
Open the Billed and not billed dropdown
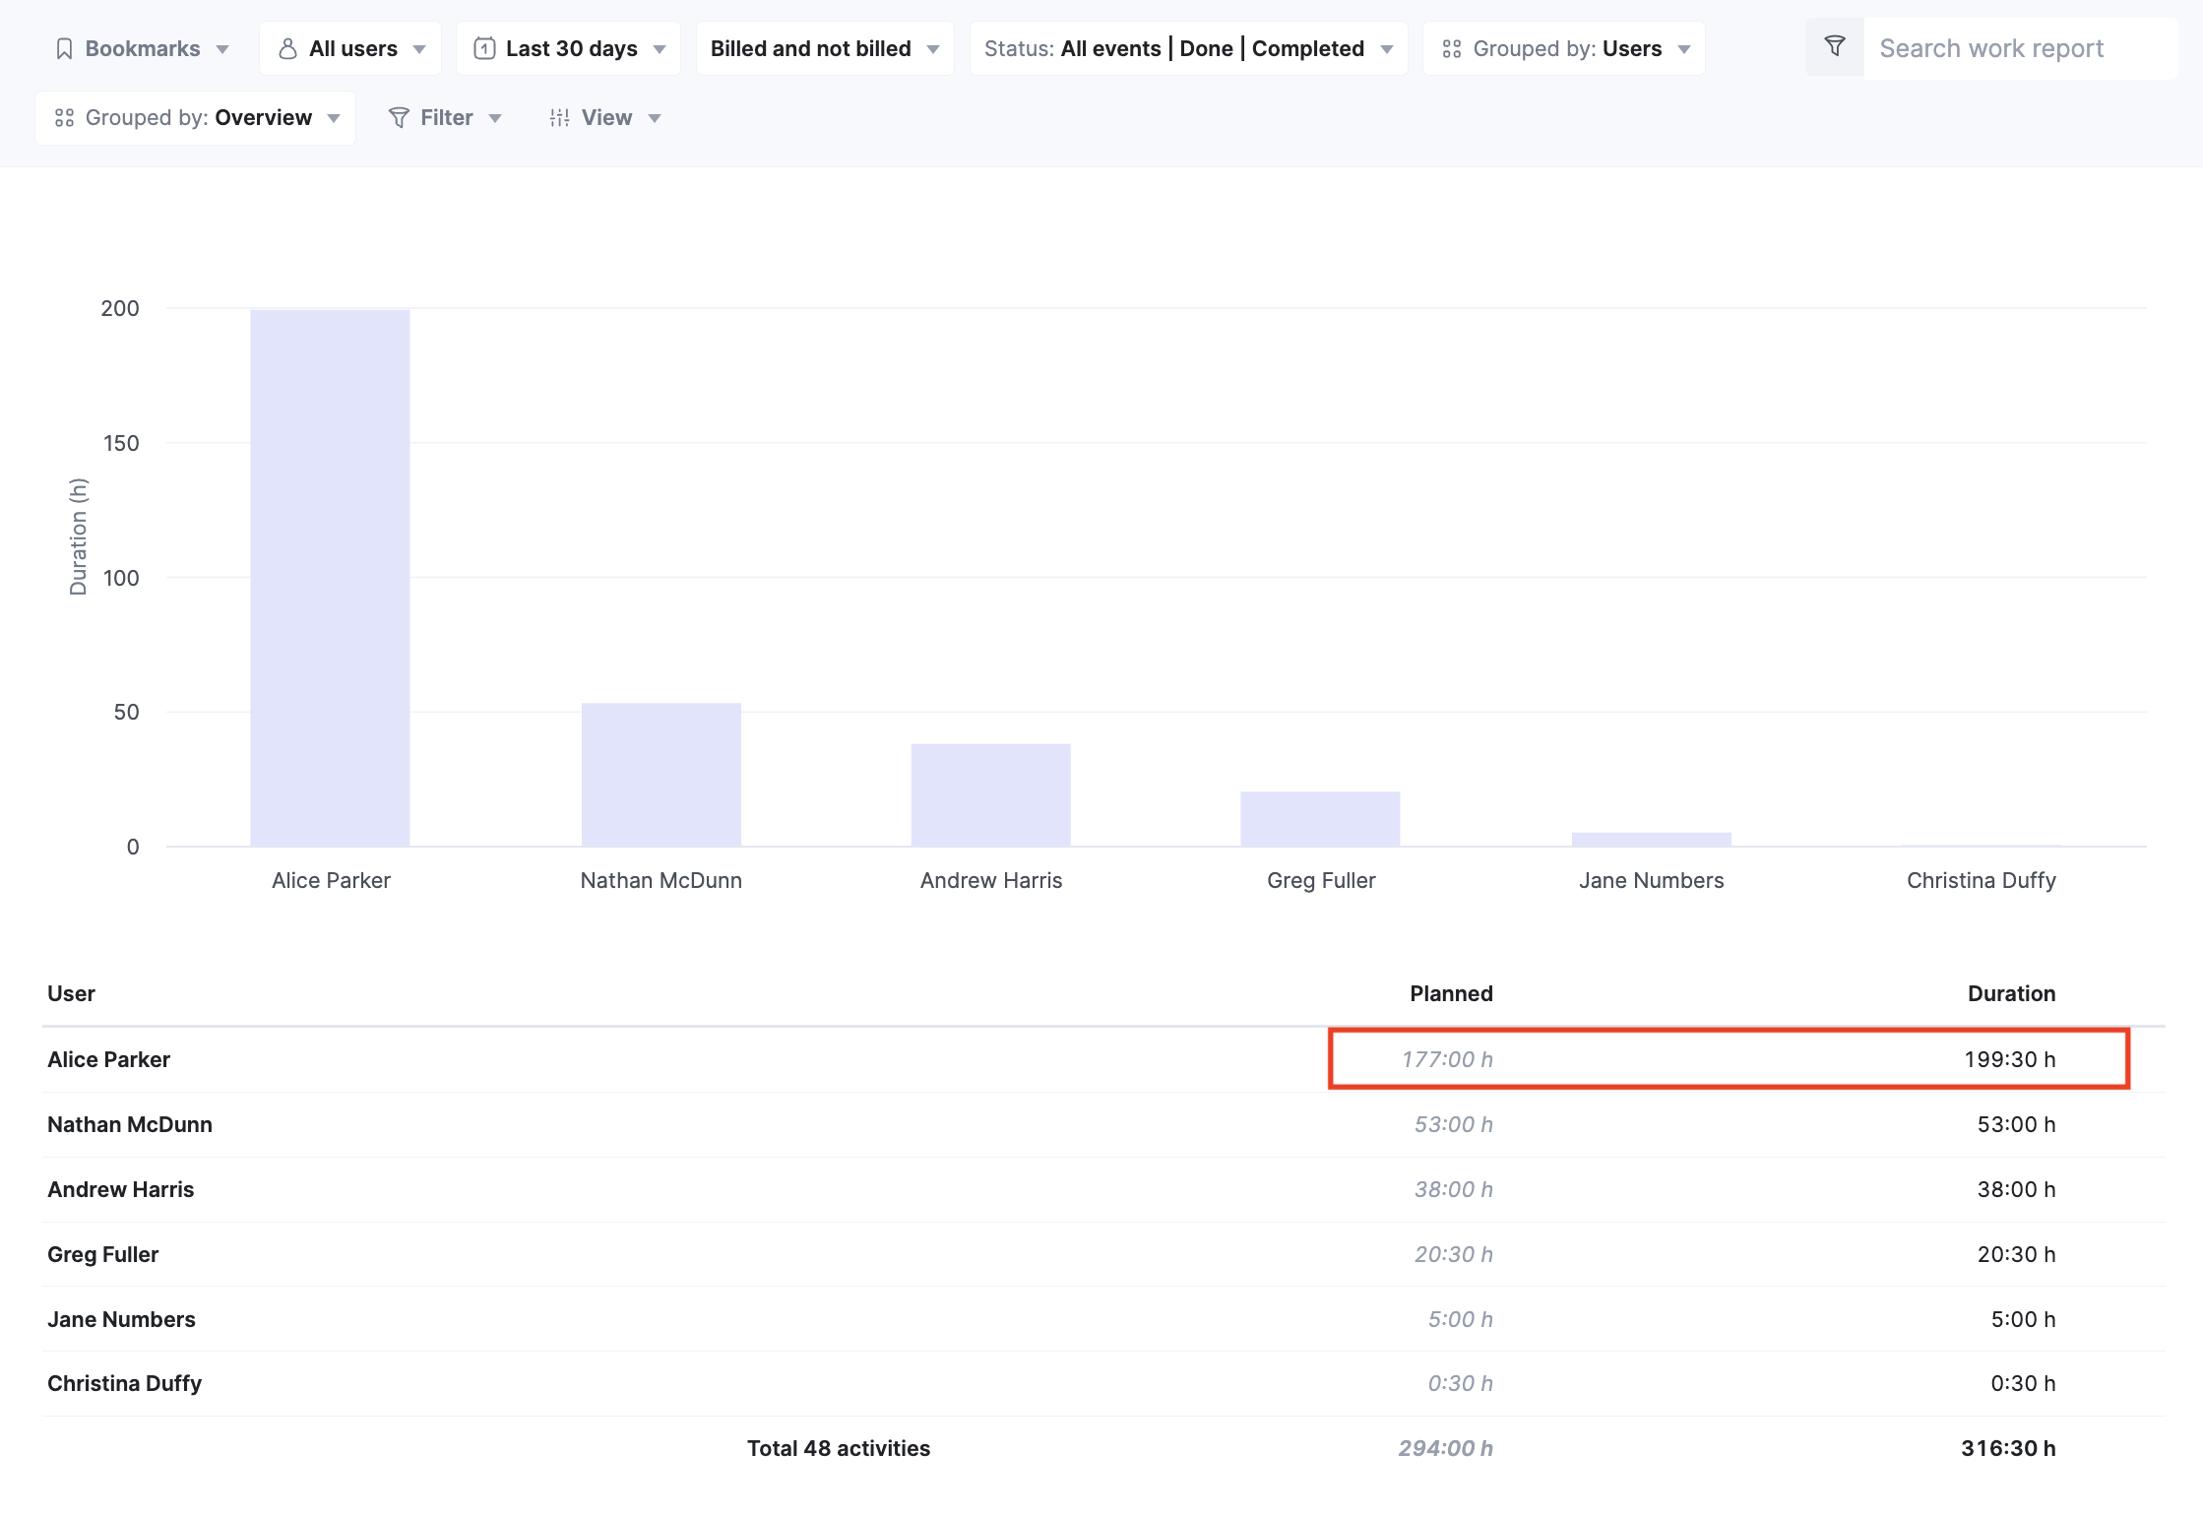823,47
